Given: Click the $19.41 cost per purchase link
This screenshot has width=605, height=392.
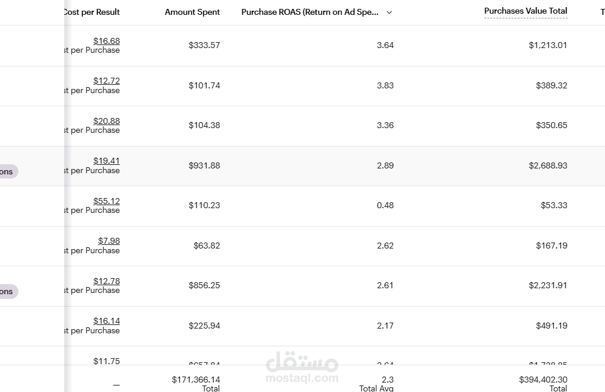Looking at the screenshot, I should click(106, 161).
